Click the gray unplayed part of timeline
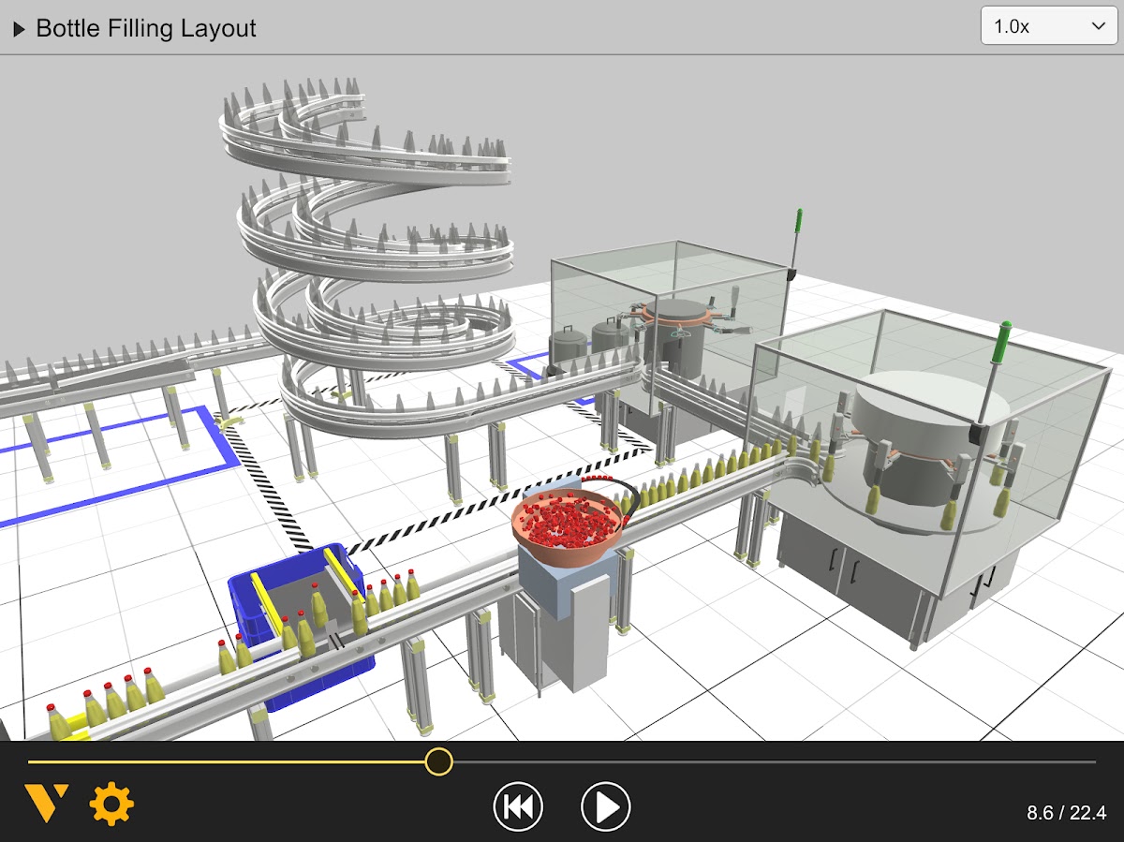The image size is (1124, 842). [768, 761]
